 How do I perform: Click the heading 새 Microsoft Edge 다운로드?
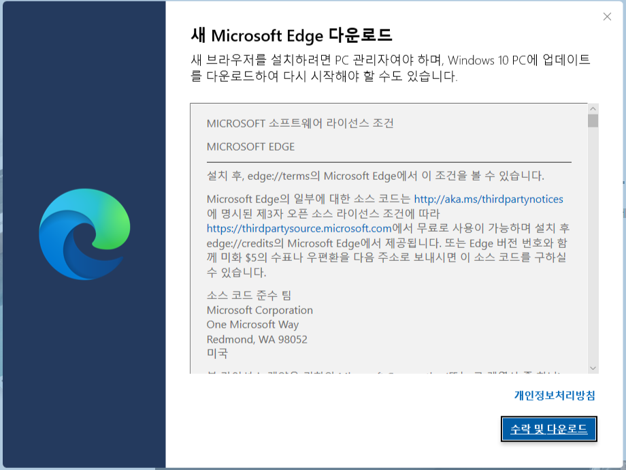(x=291, y=35)
